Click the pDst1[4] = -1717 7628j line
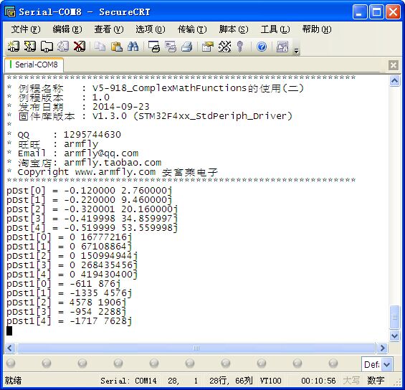The image size is (405, 390). pyautogui.click(x=70, y=321)
